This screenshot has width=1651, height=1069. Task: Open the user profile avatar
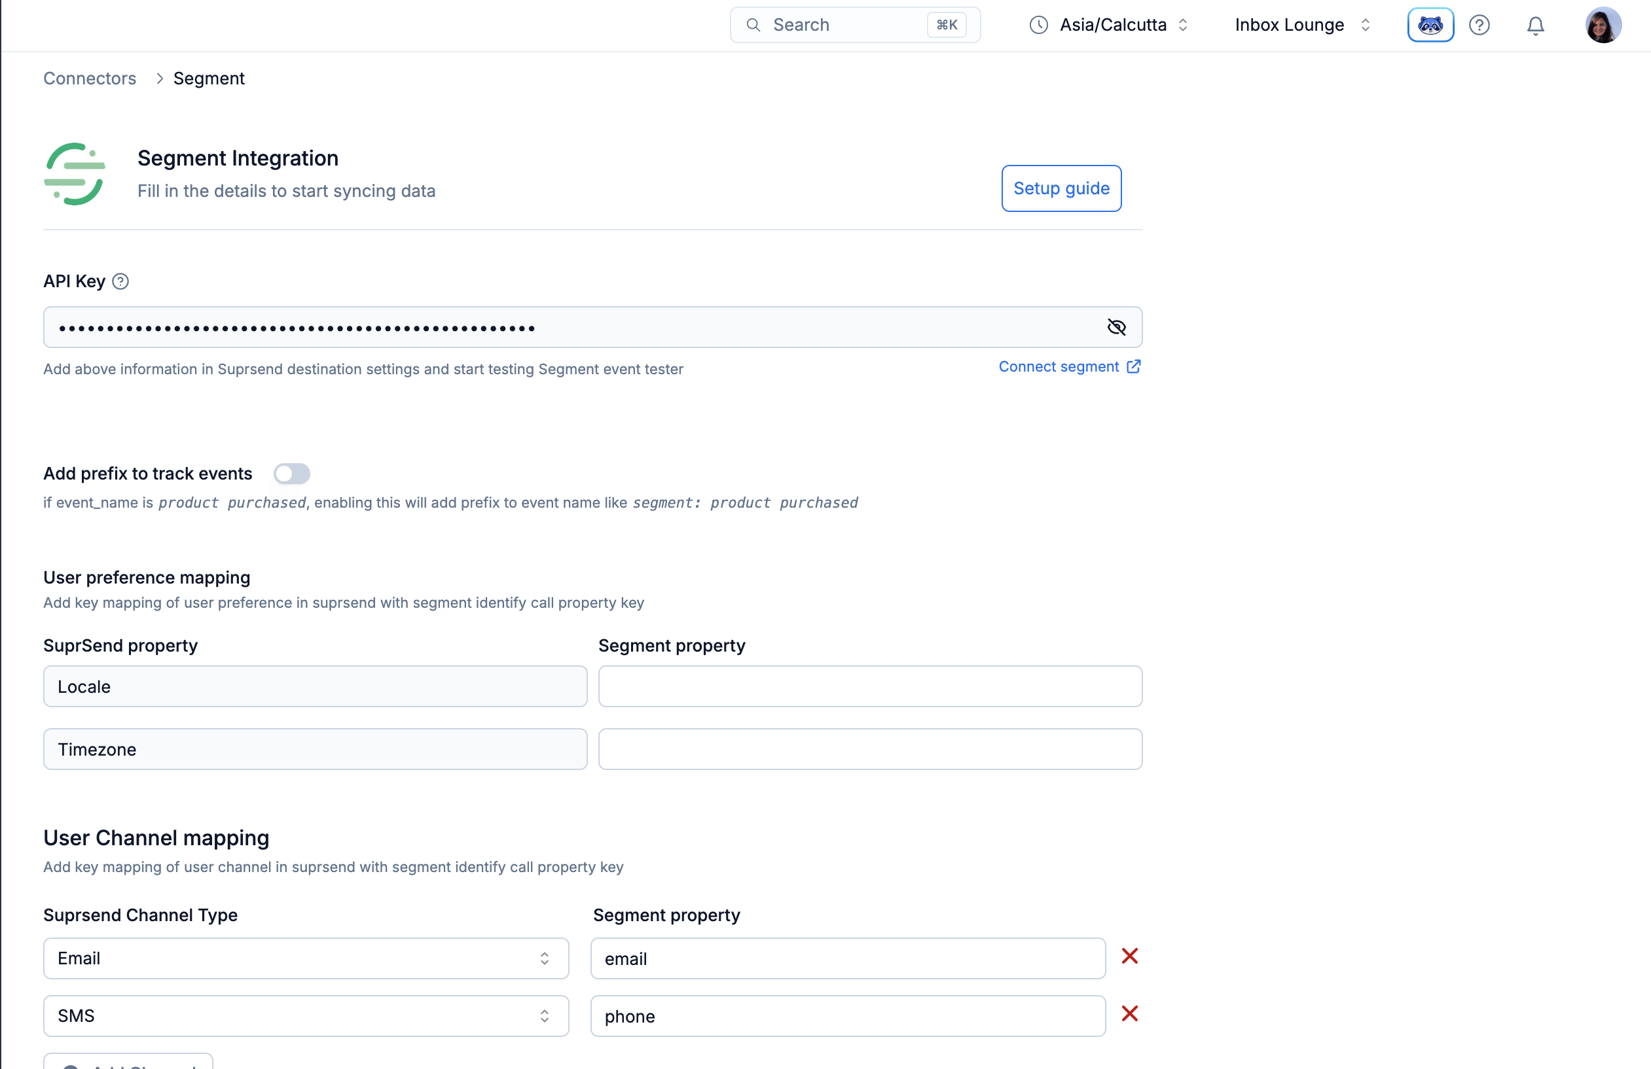[1603, 25]
